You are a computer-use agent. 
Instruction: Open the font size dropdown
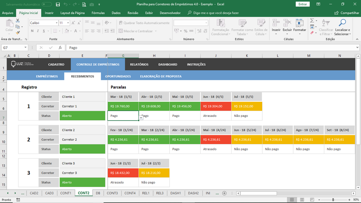[68, 23]
